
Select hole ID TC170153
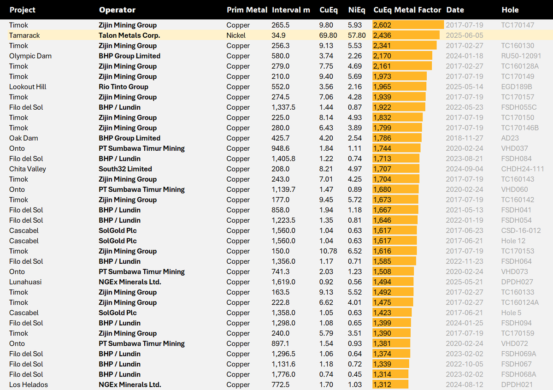pos(518,251)
